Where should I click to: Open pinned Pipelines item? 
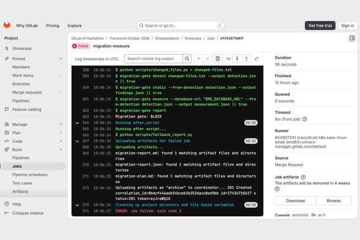[21, 101]
